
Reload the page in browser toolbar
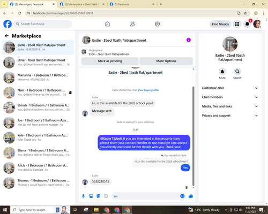[20, 13]
